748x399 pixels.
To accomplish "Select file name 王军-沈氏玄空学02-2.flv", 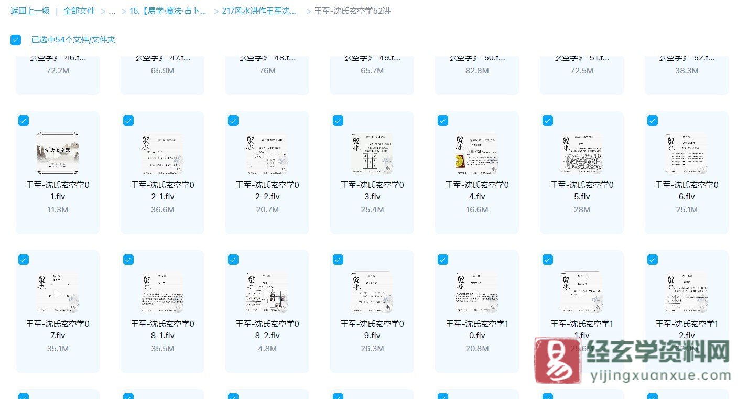I will pyautogui.click(x=267, y=190).
